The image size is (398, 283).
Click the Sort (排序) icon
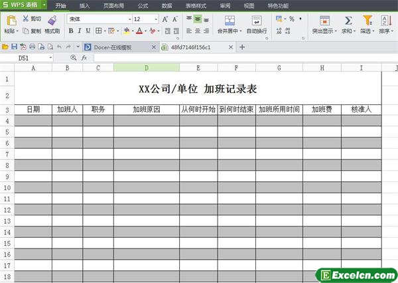[386, 21]
